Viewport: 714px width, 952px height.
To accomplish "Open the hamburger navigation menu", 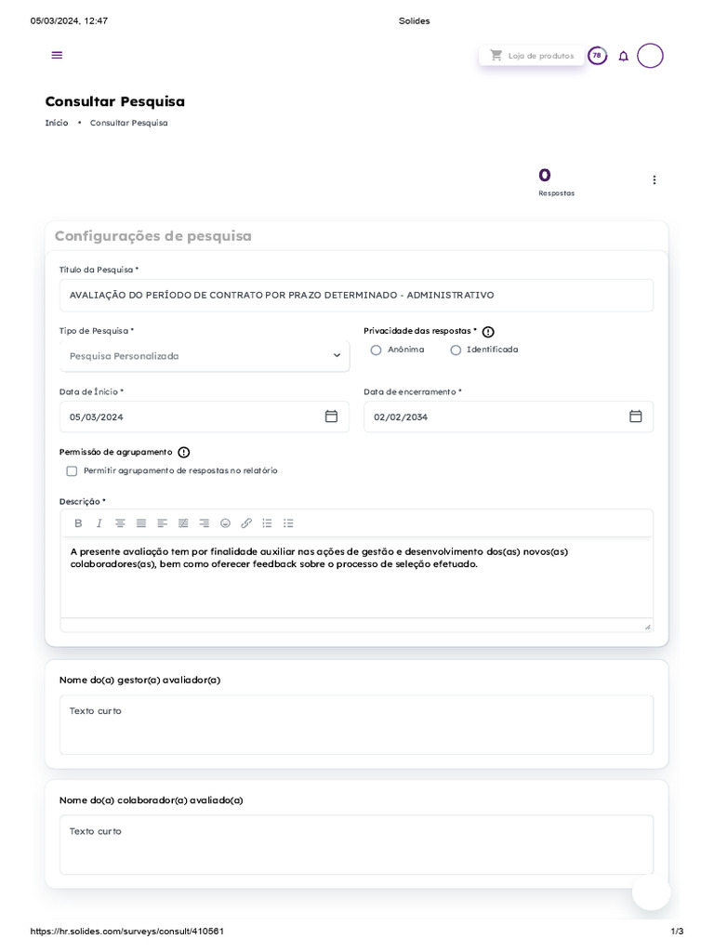I will [x=57, y=55].
